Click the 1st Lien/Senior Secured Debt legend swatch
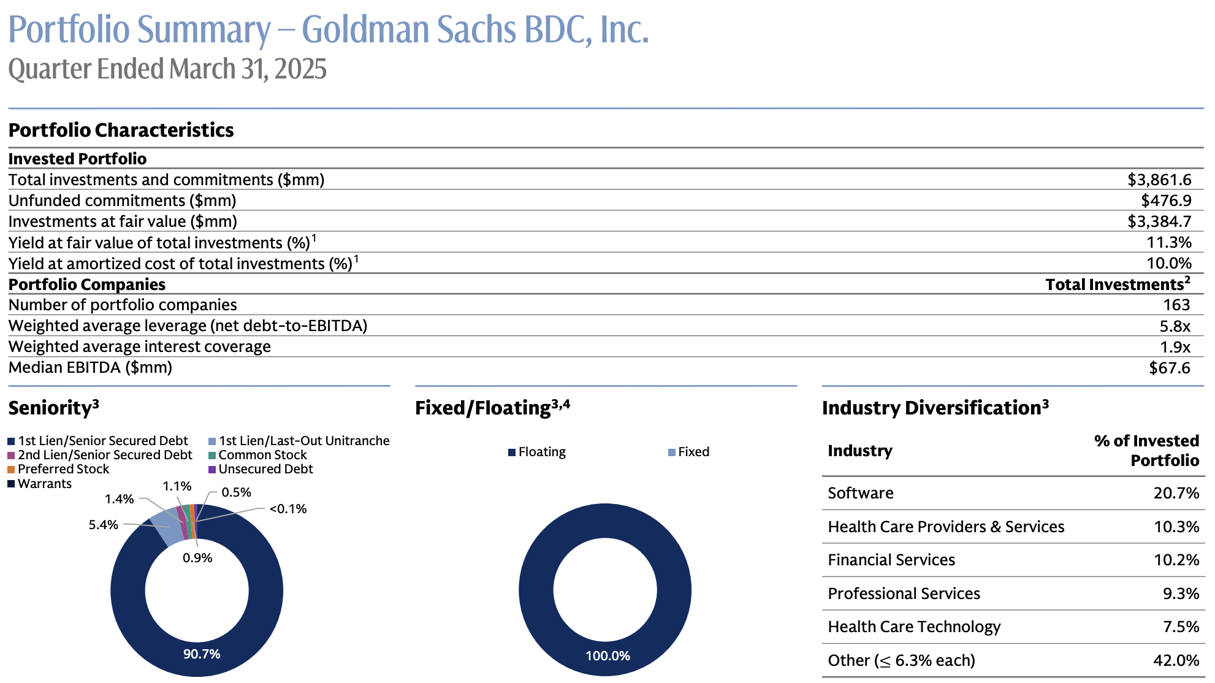Image resolution: width=1215 pixels, height=683 pixels. tap(11, 441)
